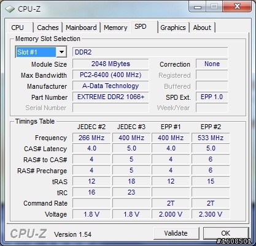Click JEDEC #2 tRC value 16
Screen dimensions: 256x246
point(91,192)
